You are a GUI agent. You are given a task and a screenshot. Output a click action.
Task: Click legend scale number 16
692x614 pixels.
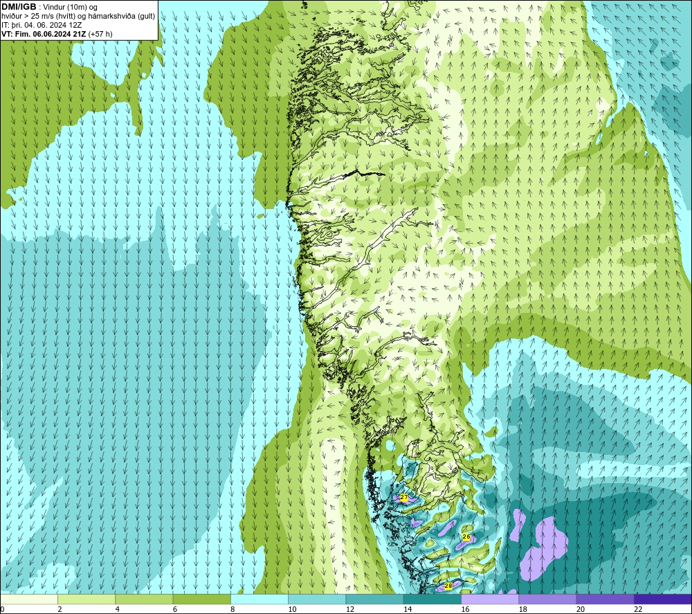465,610
